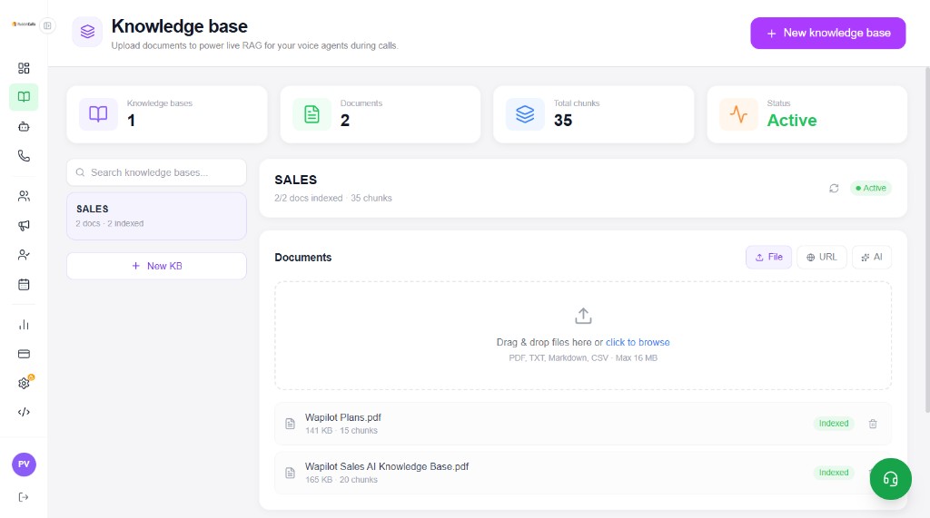The width and height of the screenshot is (930, 518).
Task: Click the PV user avatar
Action: coord(24,464)
